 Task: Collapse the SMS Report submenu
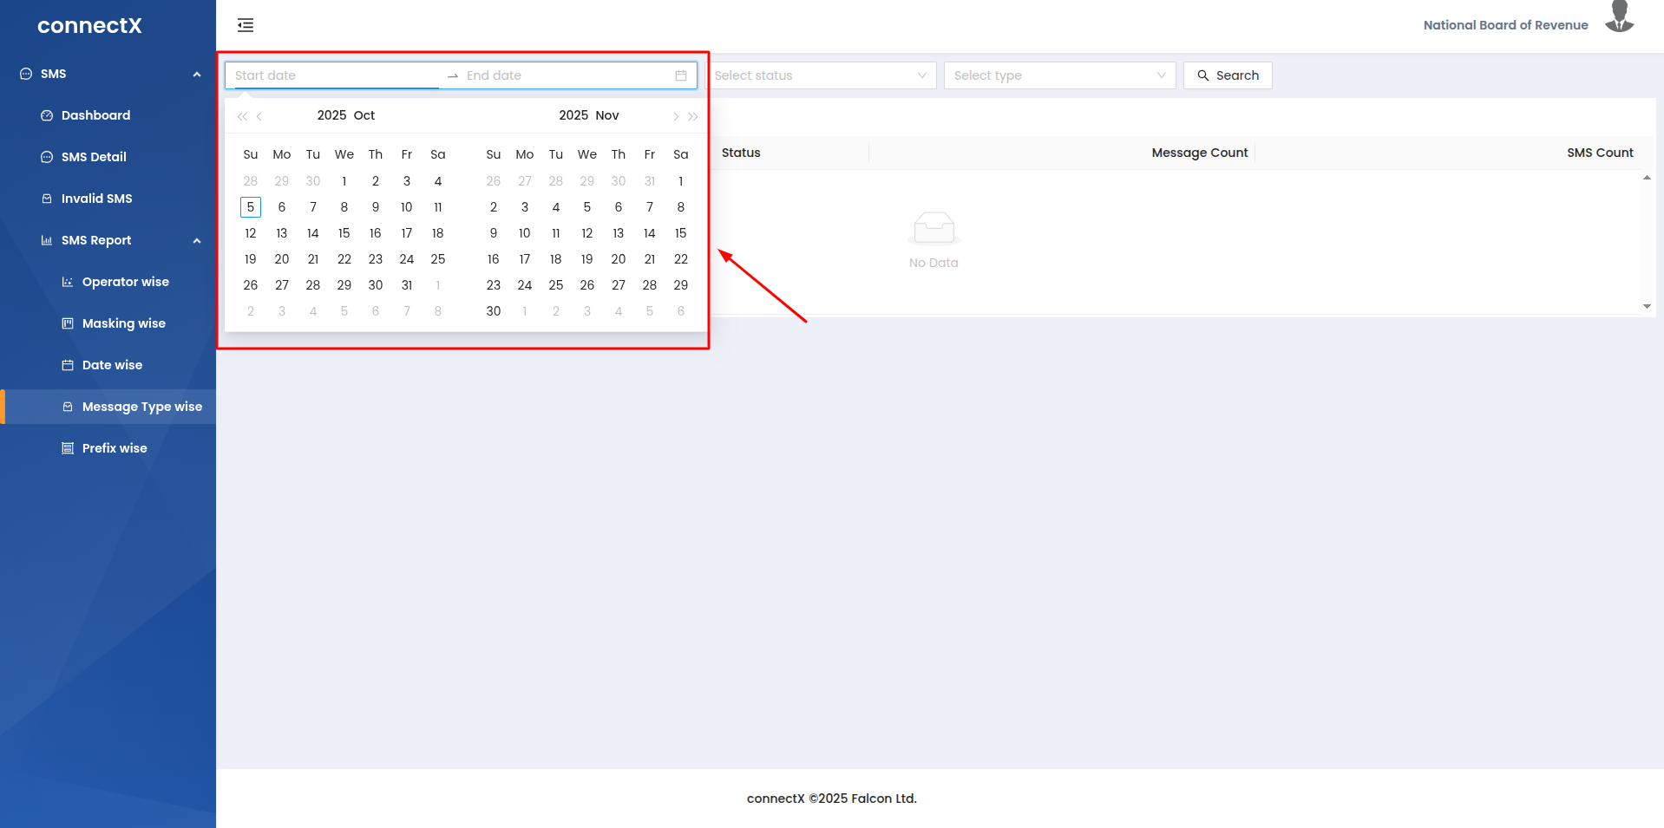coord(197,240)
